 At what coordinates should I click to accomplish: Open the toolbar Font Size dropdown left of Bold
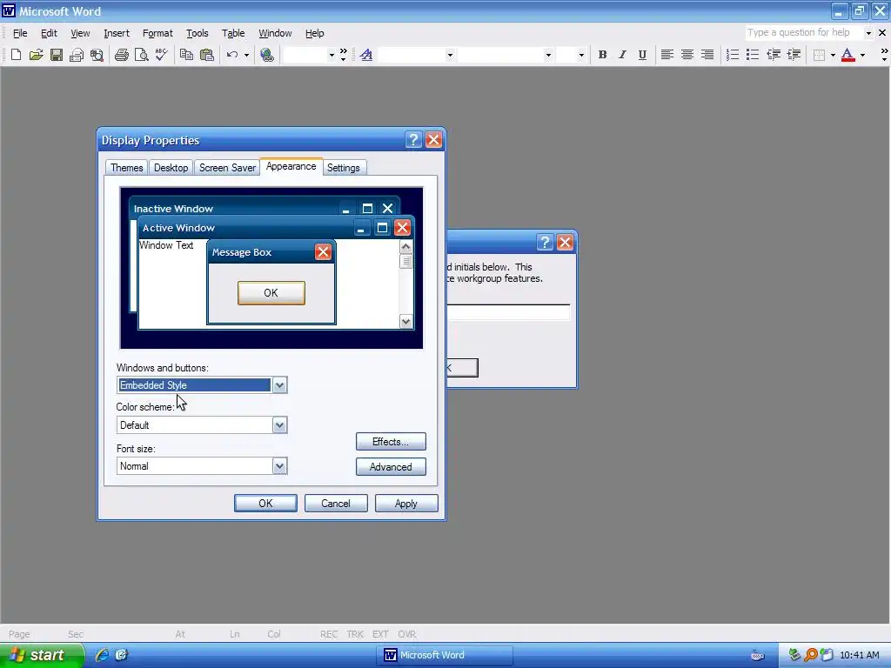(580, 55)
